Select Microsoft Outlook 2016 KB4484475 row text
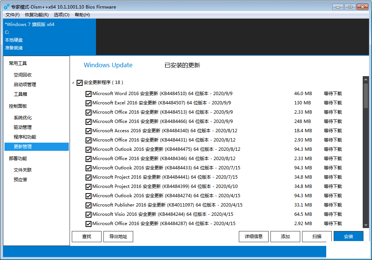The height and width of the screenshot is (260, 372). (166, 149)
